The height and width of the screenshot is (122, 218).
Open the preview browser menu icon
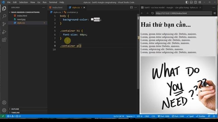(215, 13)
